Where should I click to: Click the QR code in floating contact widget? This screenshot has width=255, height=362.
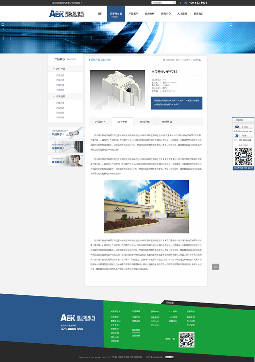coord(243,156)
